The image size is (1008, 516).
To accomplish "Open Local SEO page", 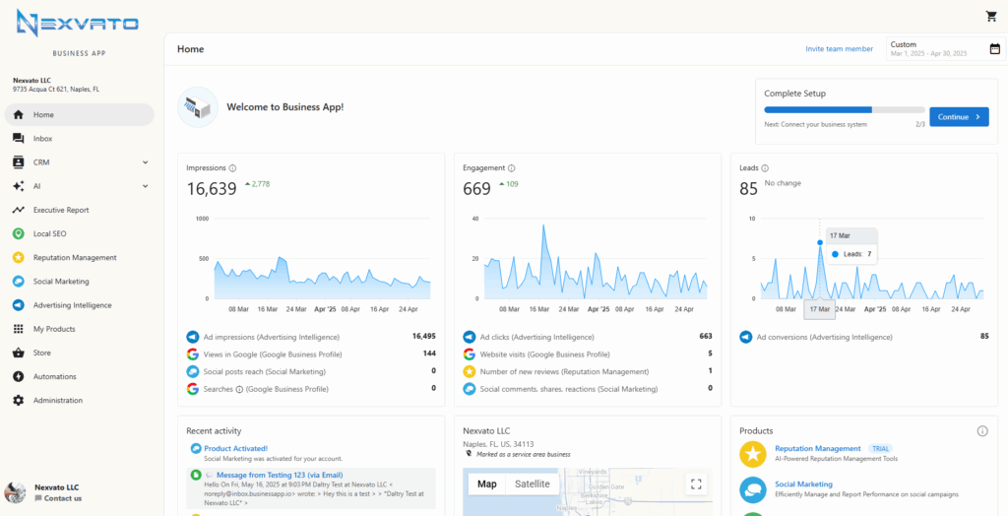I will 79,233.
